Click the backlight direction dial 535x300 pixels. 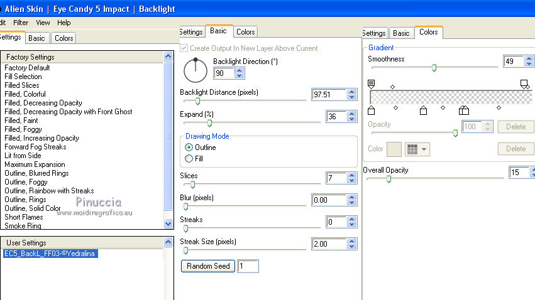(x=196, y=71)
